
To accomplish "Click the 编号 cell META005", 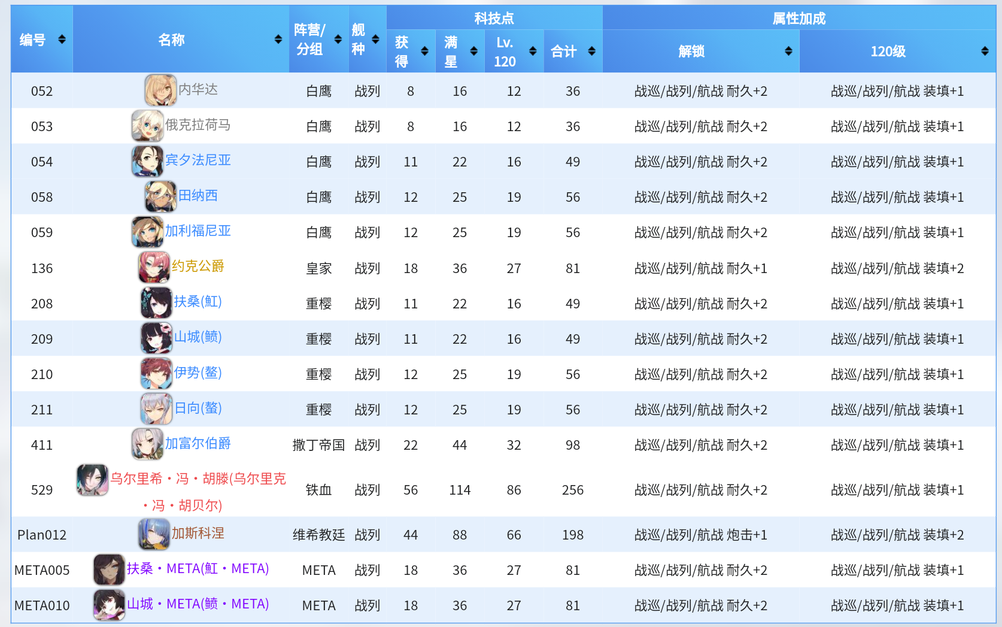I will 42,570.
